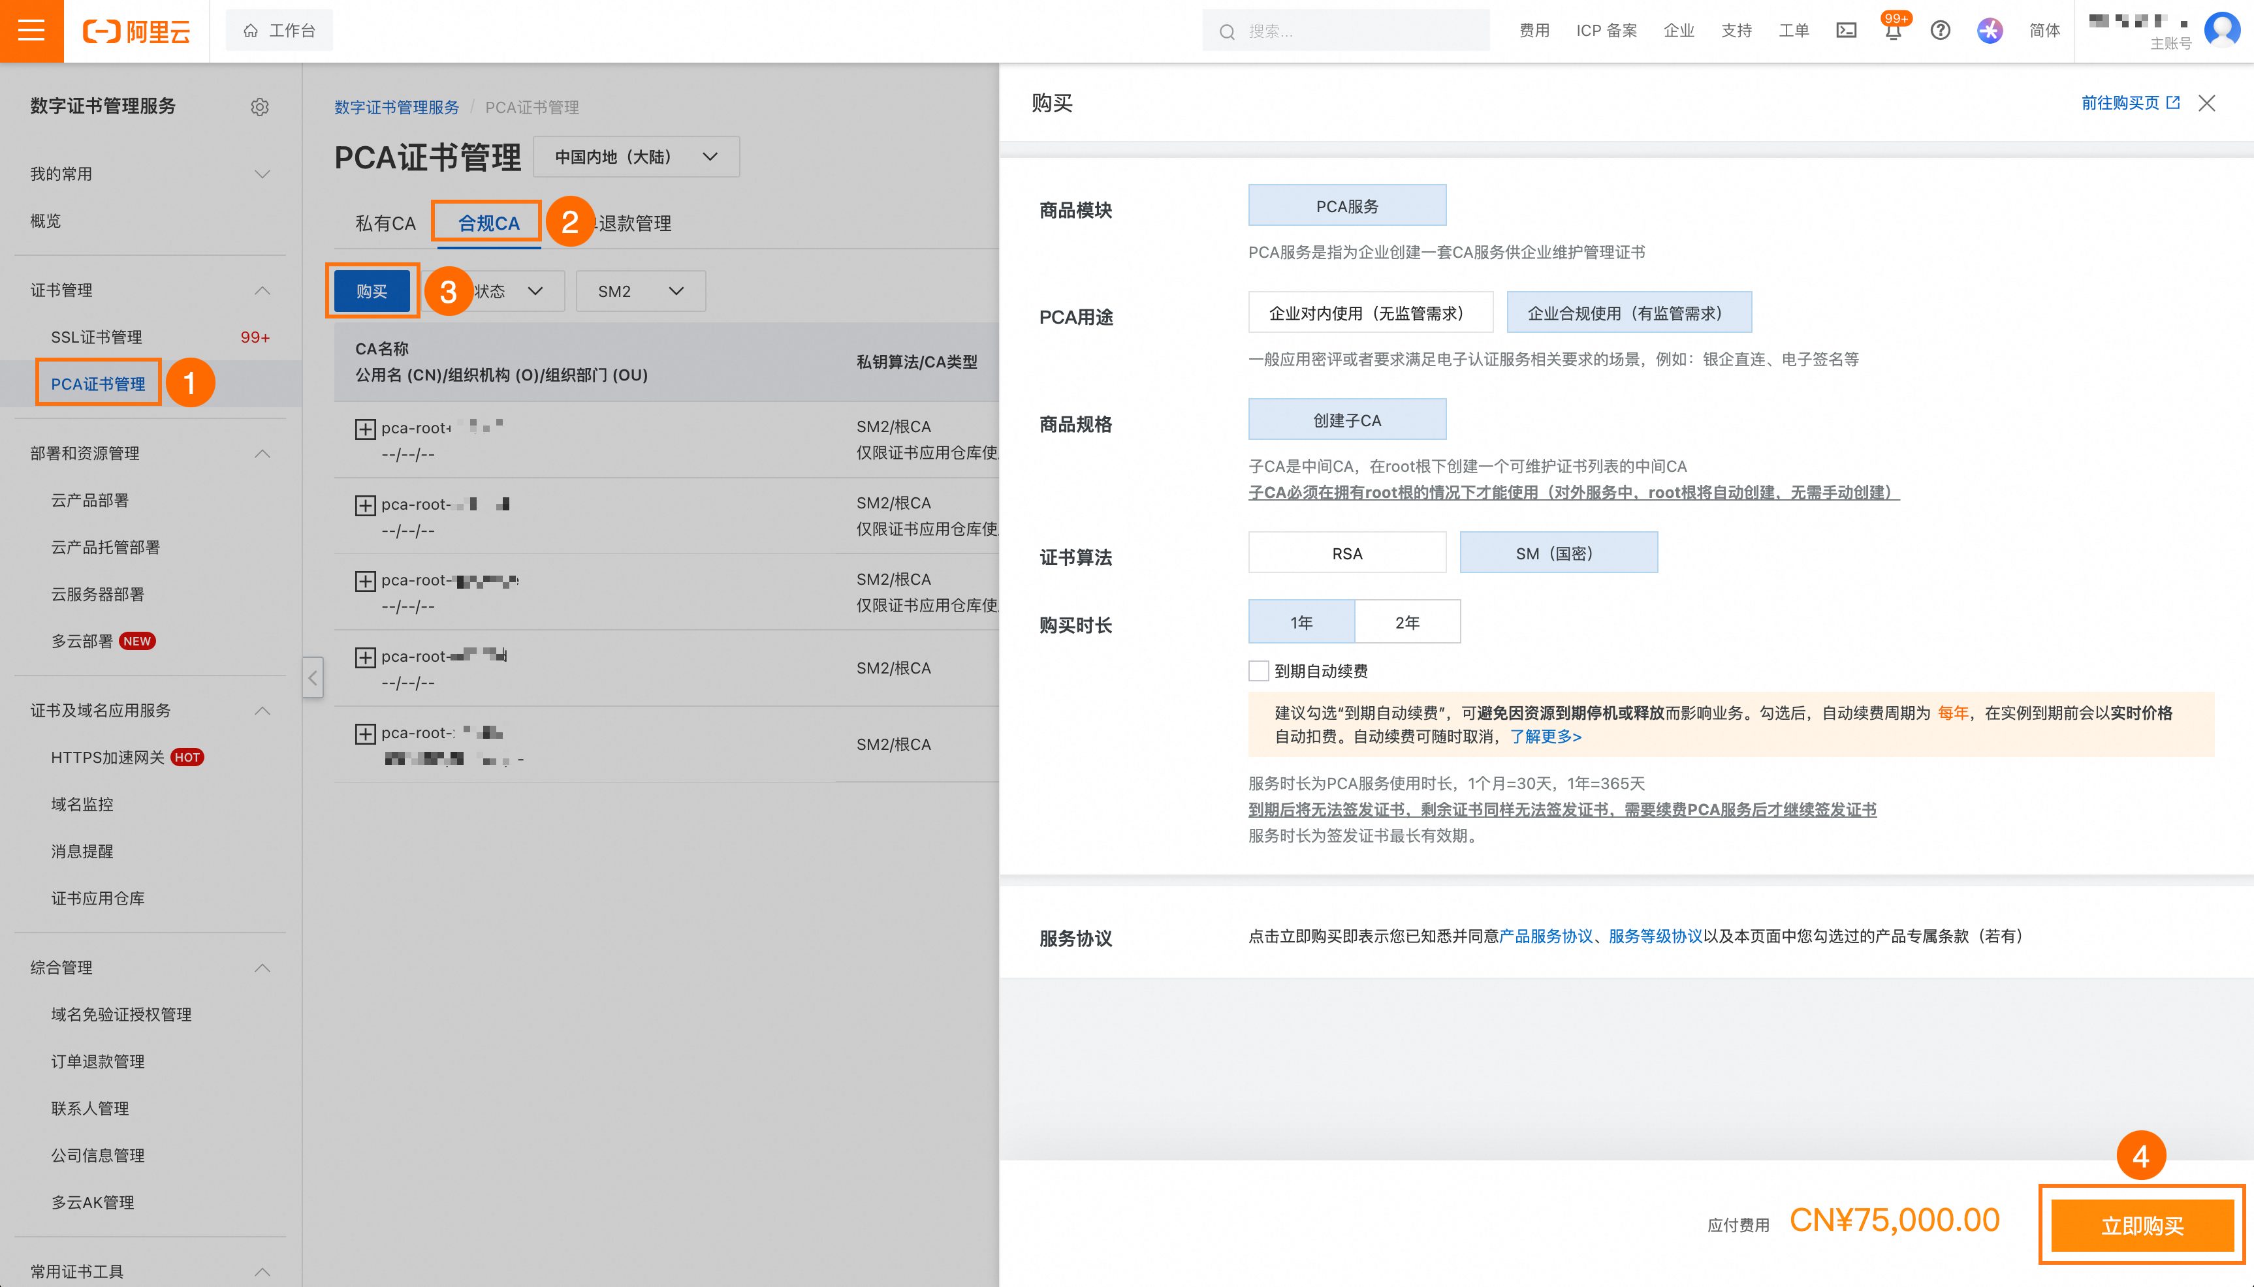Open the Cloud Shell terminal icon
This screenshot has height=1287, width=2254.
coord(1845,31)
